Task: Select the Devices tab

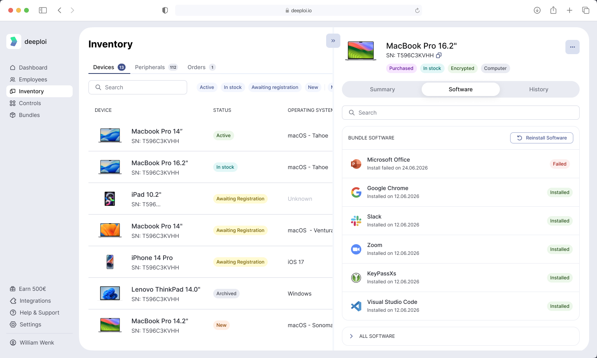Action: pyautogui.click(x=109, y=67)
